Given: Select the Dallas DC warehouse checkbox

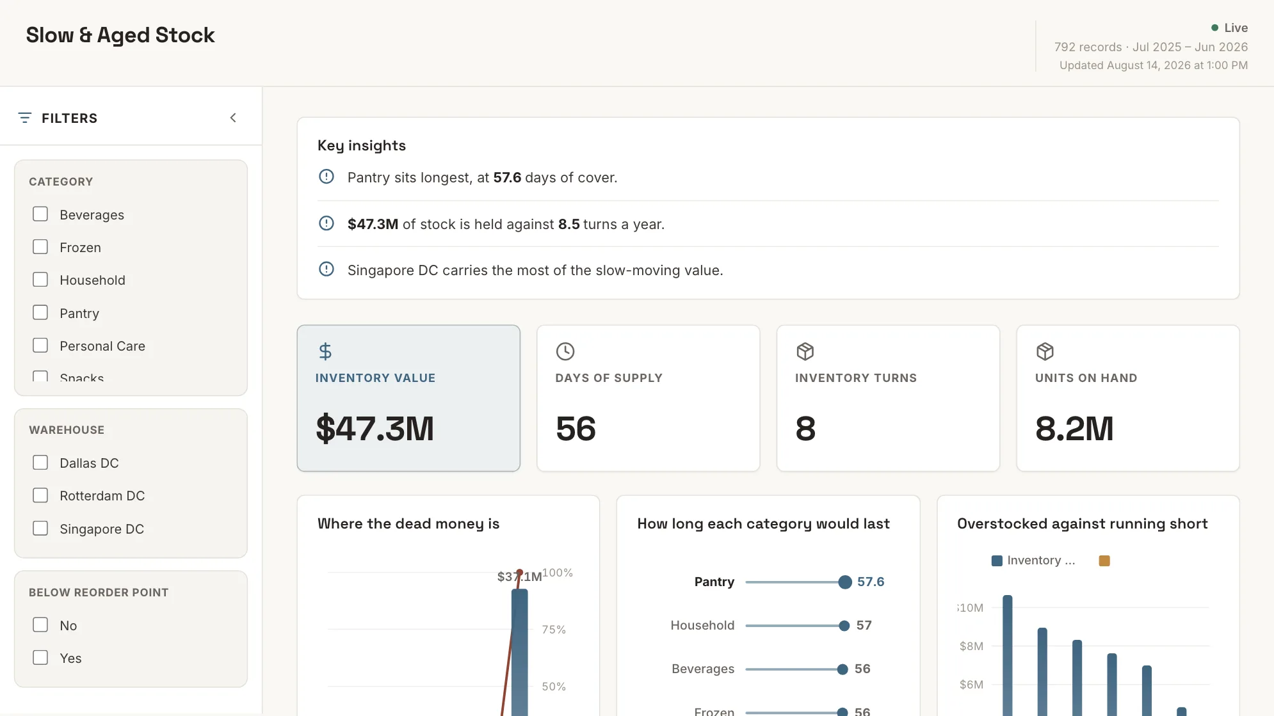Looking at the screenshot, I should (40, 463).
